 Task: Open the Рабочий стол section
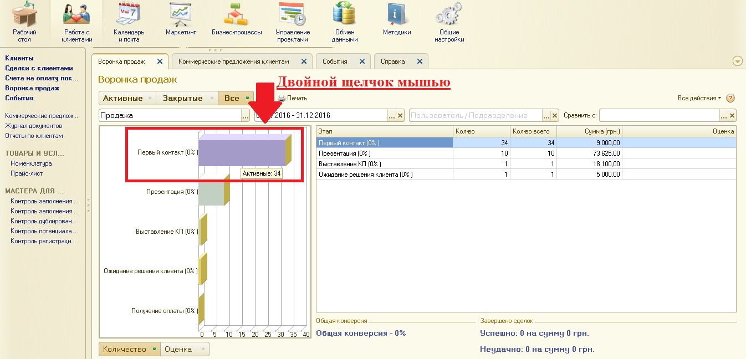pyautogui.click(x=24, y=22)
